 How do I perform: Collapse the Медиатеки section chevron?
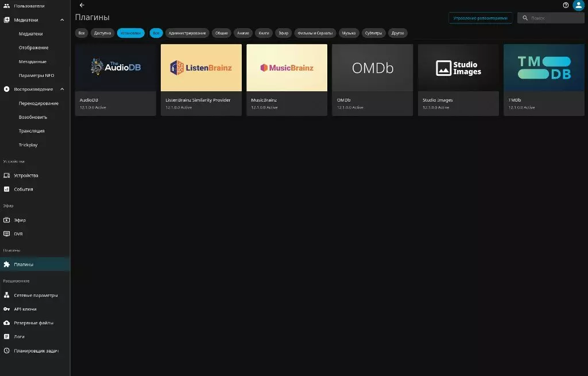tap(62, 20)
